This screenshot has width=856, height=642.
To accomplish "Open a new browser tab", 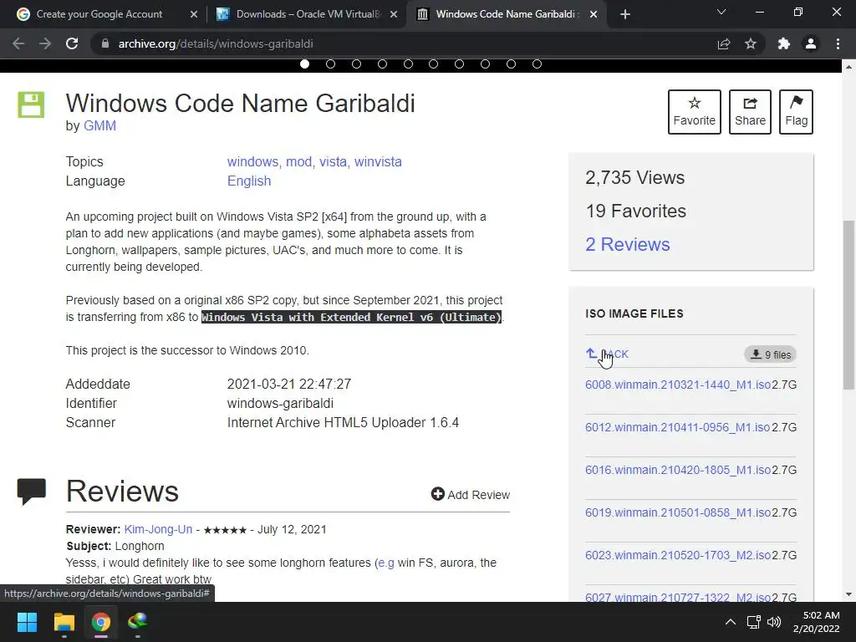I will coord(625,14).
